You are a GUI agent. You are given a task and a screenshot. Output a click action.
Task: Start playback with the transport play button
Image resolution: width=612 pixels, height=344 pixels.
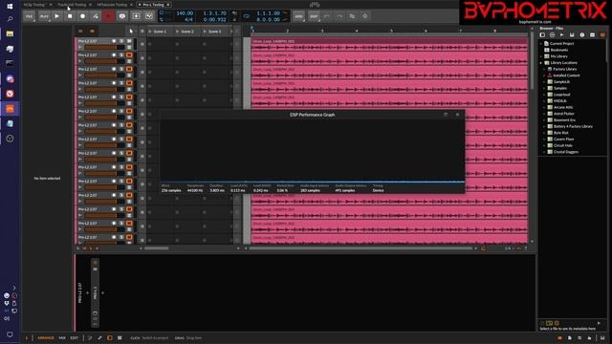[57, 16]
